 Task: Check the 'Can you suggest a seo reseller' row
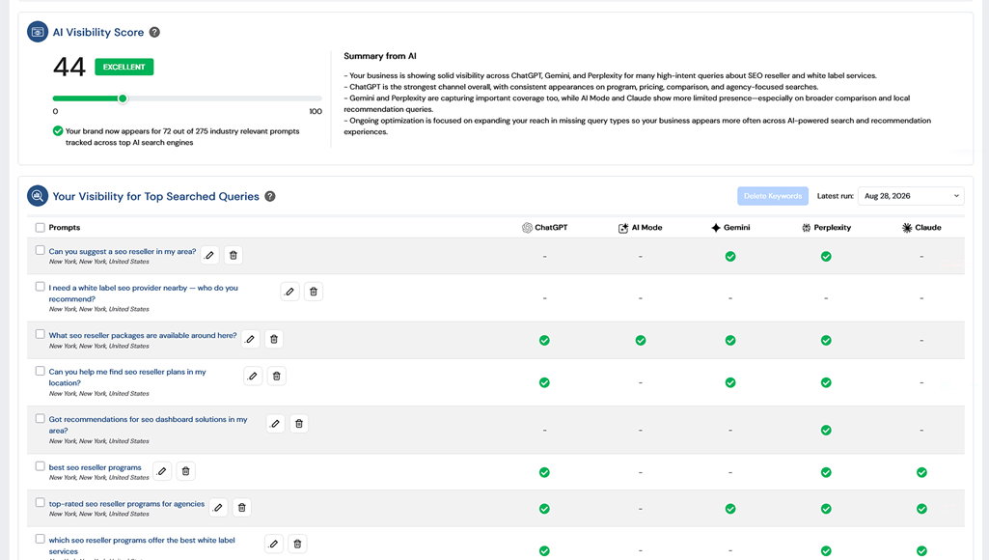[41, 250]
